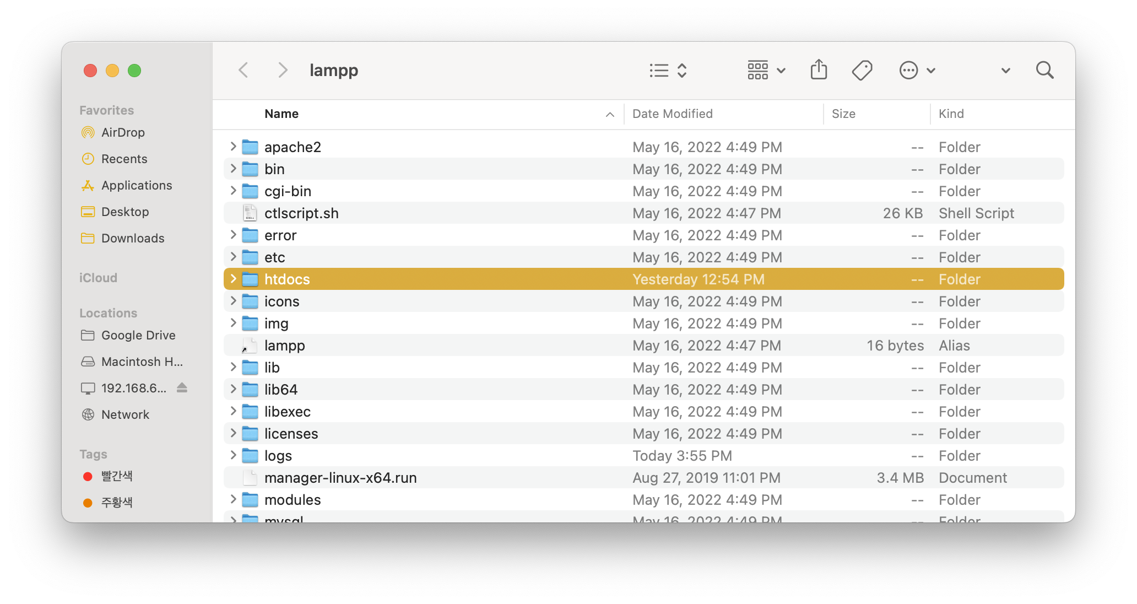Screen dimensions: 1137x604
Task: Open the Group By dropdown
Action: (766, 70)
